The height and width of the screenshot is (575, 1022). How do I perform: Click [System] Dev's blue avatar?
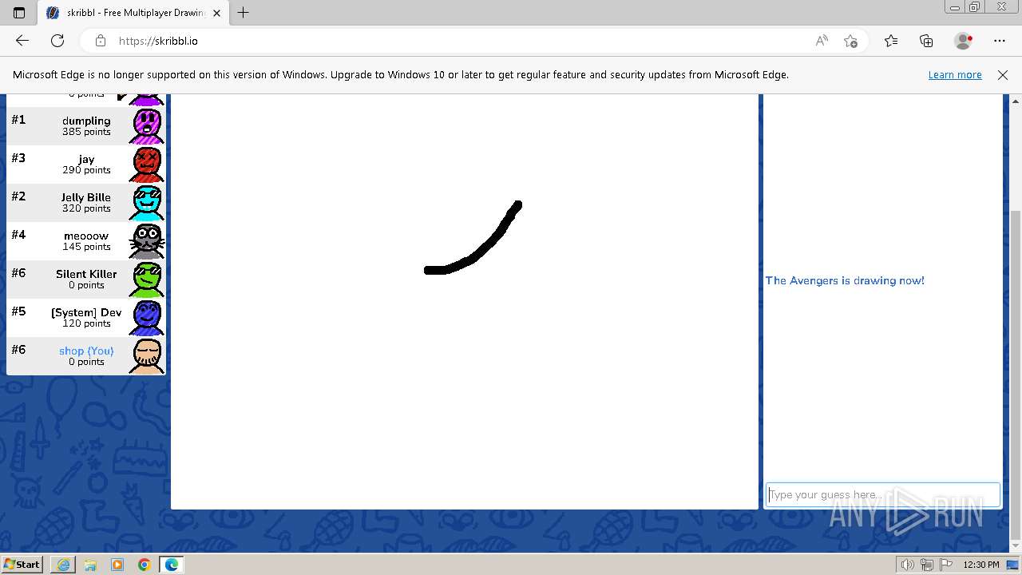click(147, 317)
